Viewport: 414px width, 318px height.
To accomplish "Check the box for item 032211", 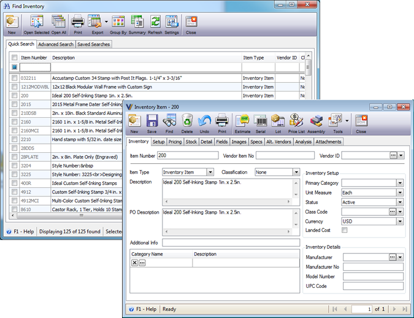I will pos(15,78).
